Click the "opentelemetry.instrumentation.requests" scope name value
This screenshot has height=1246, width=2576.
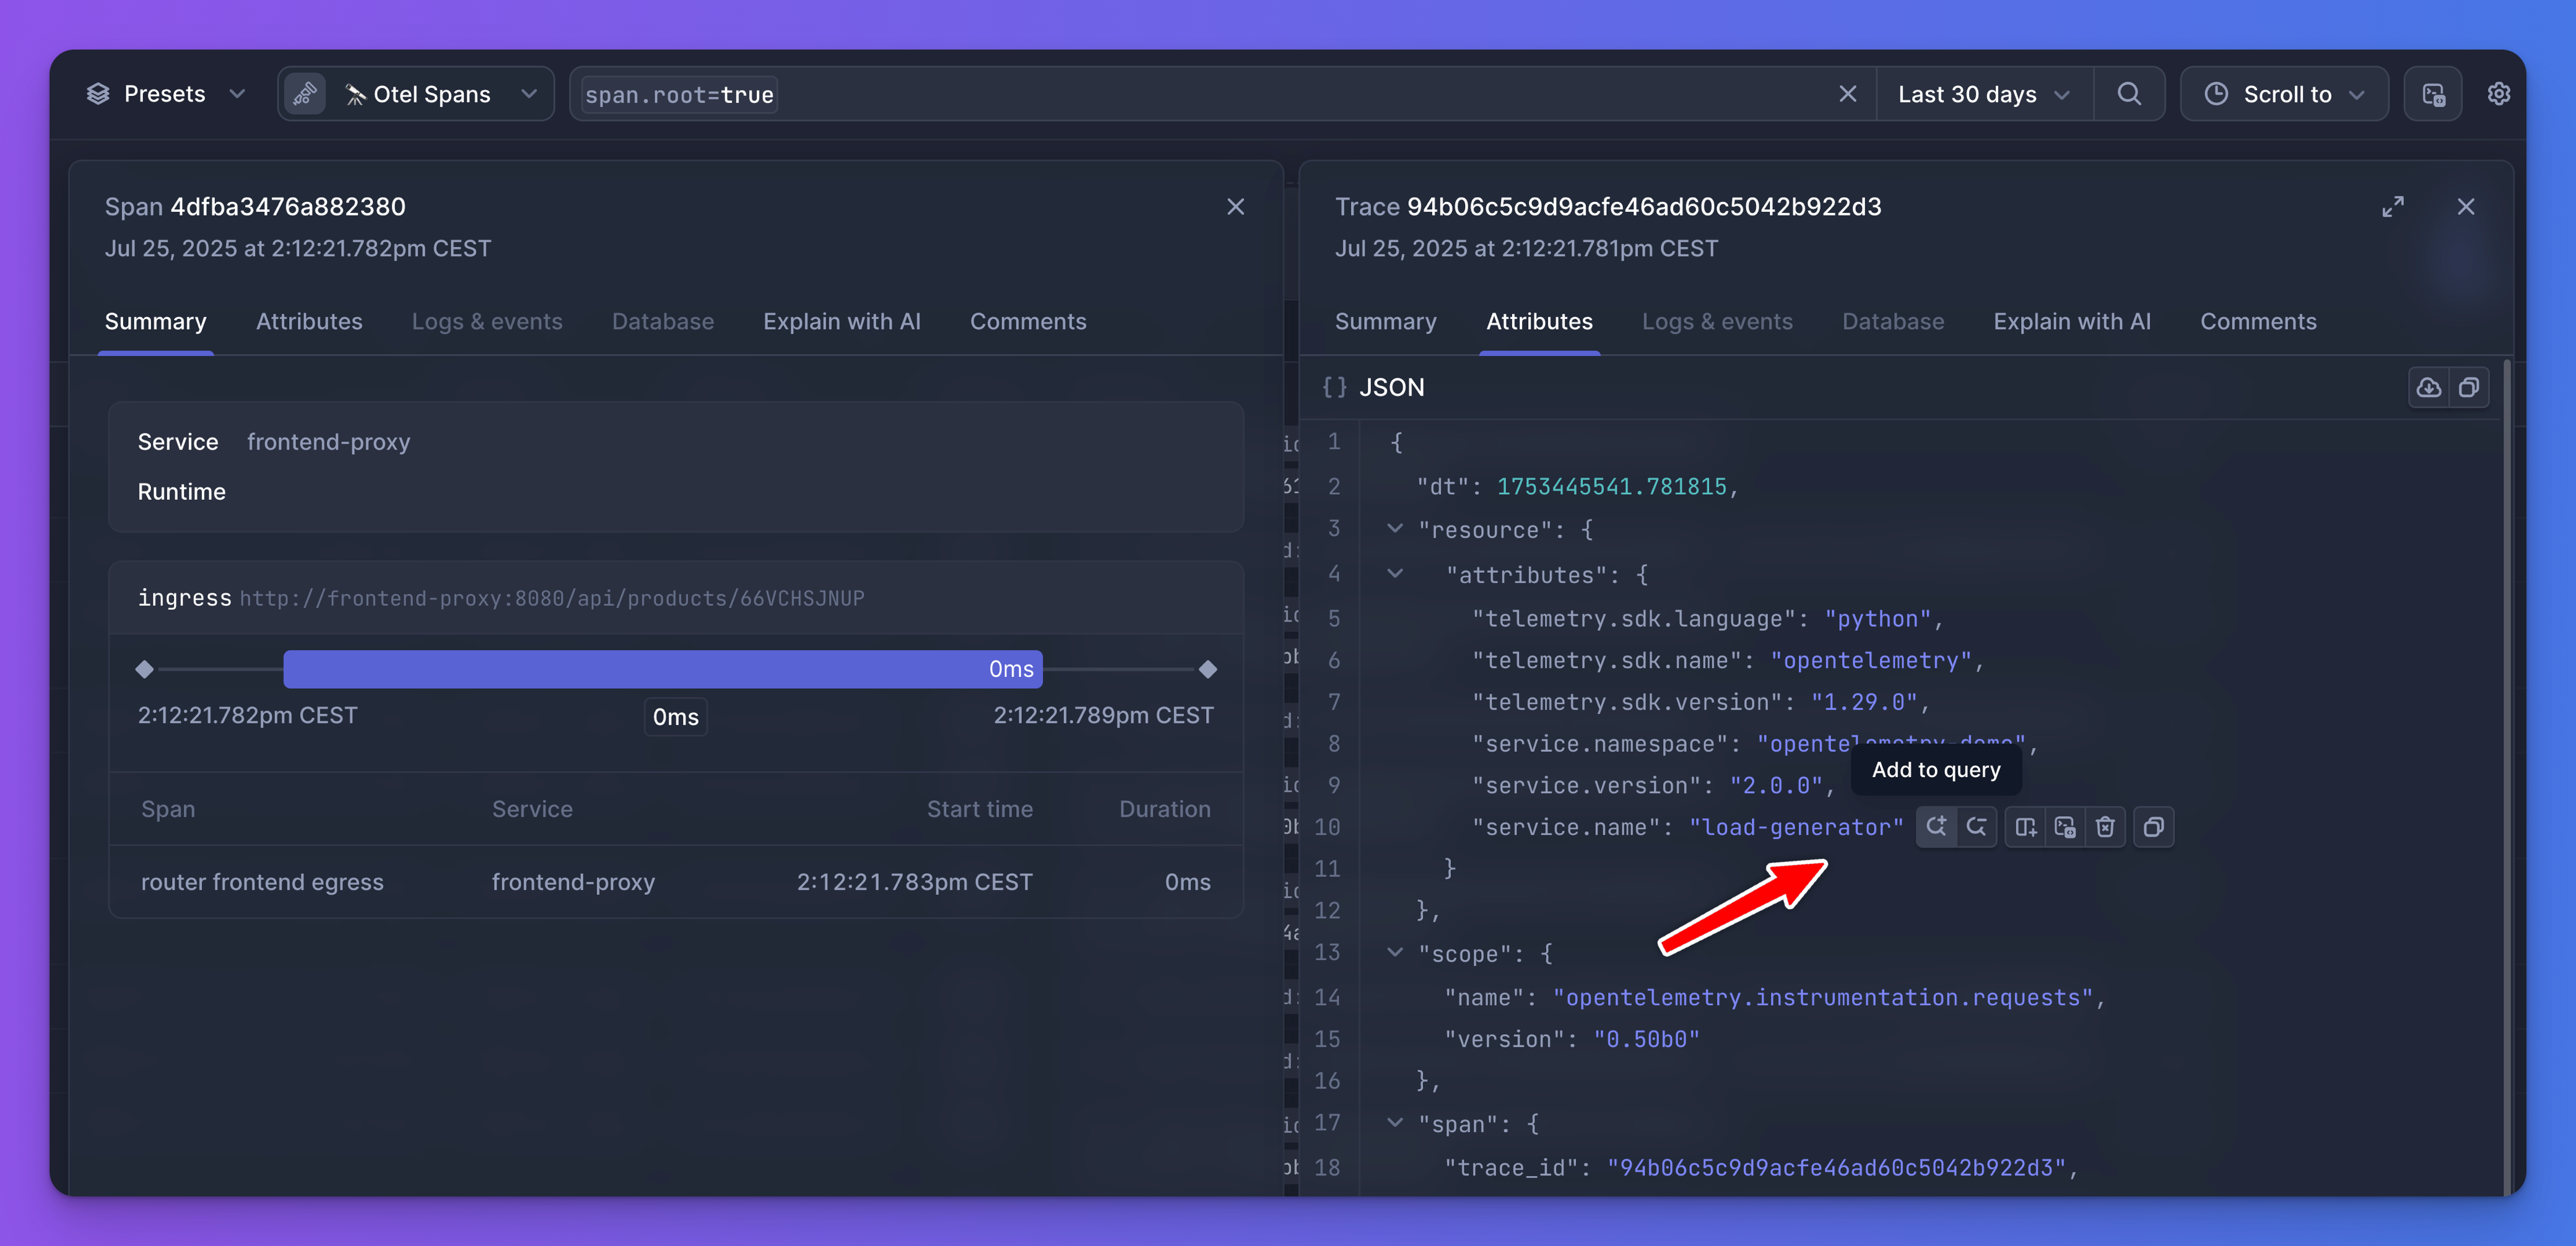click(1823, 998)
